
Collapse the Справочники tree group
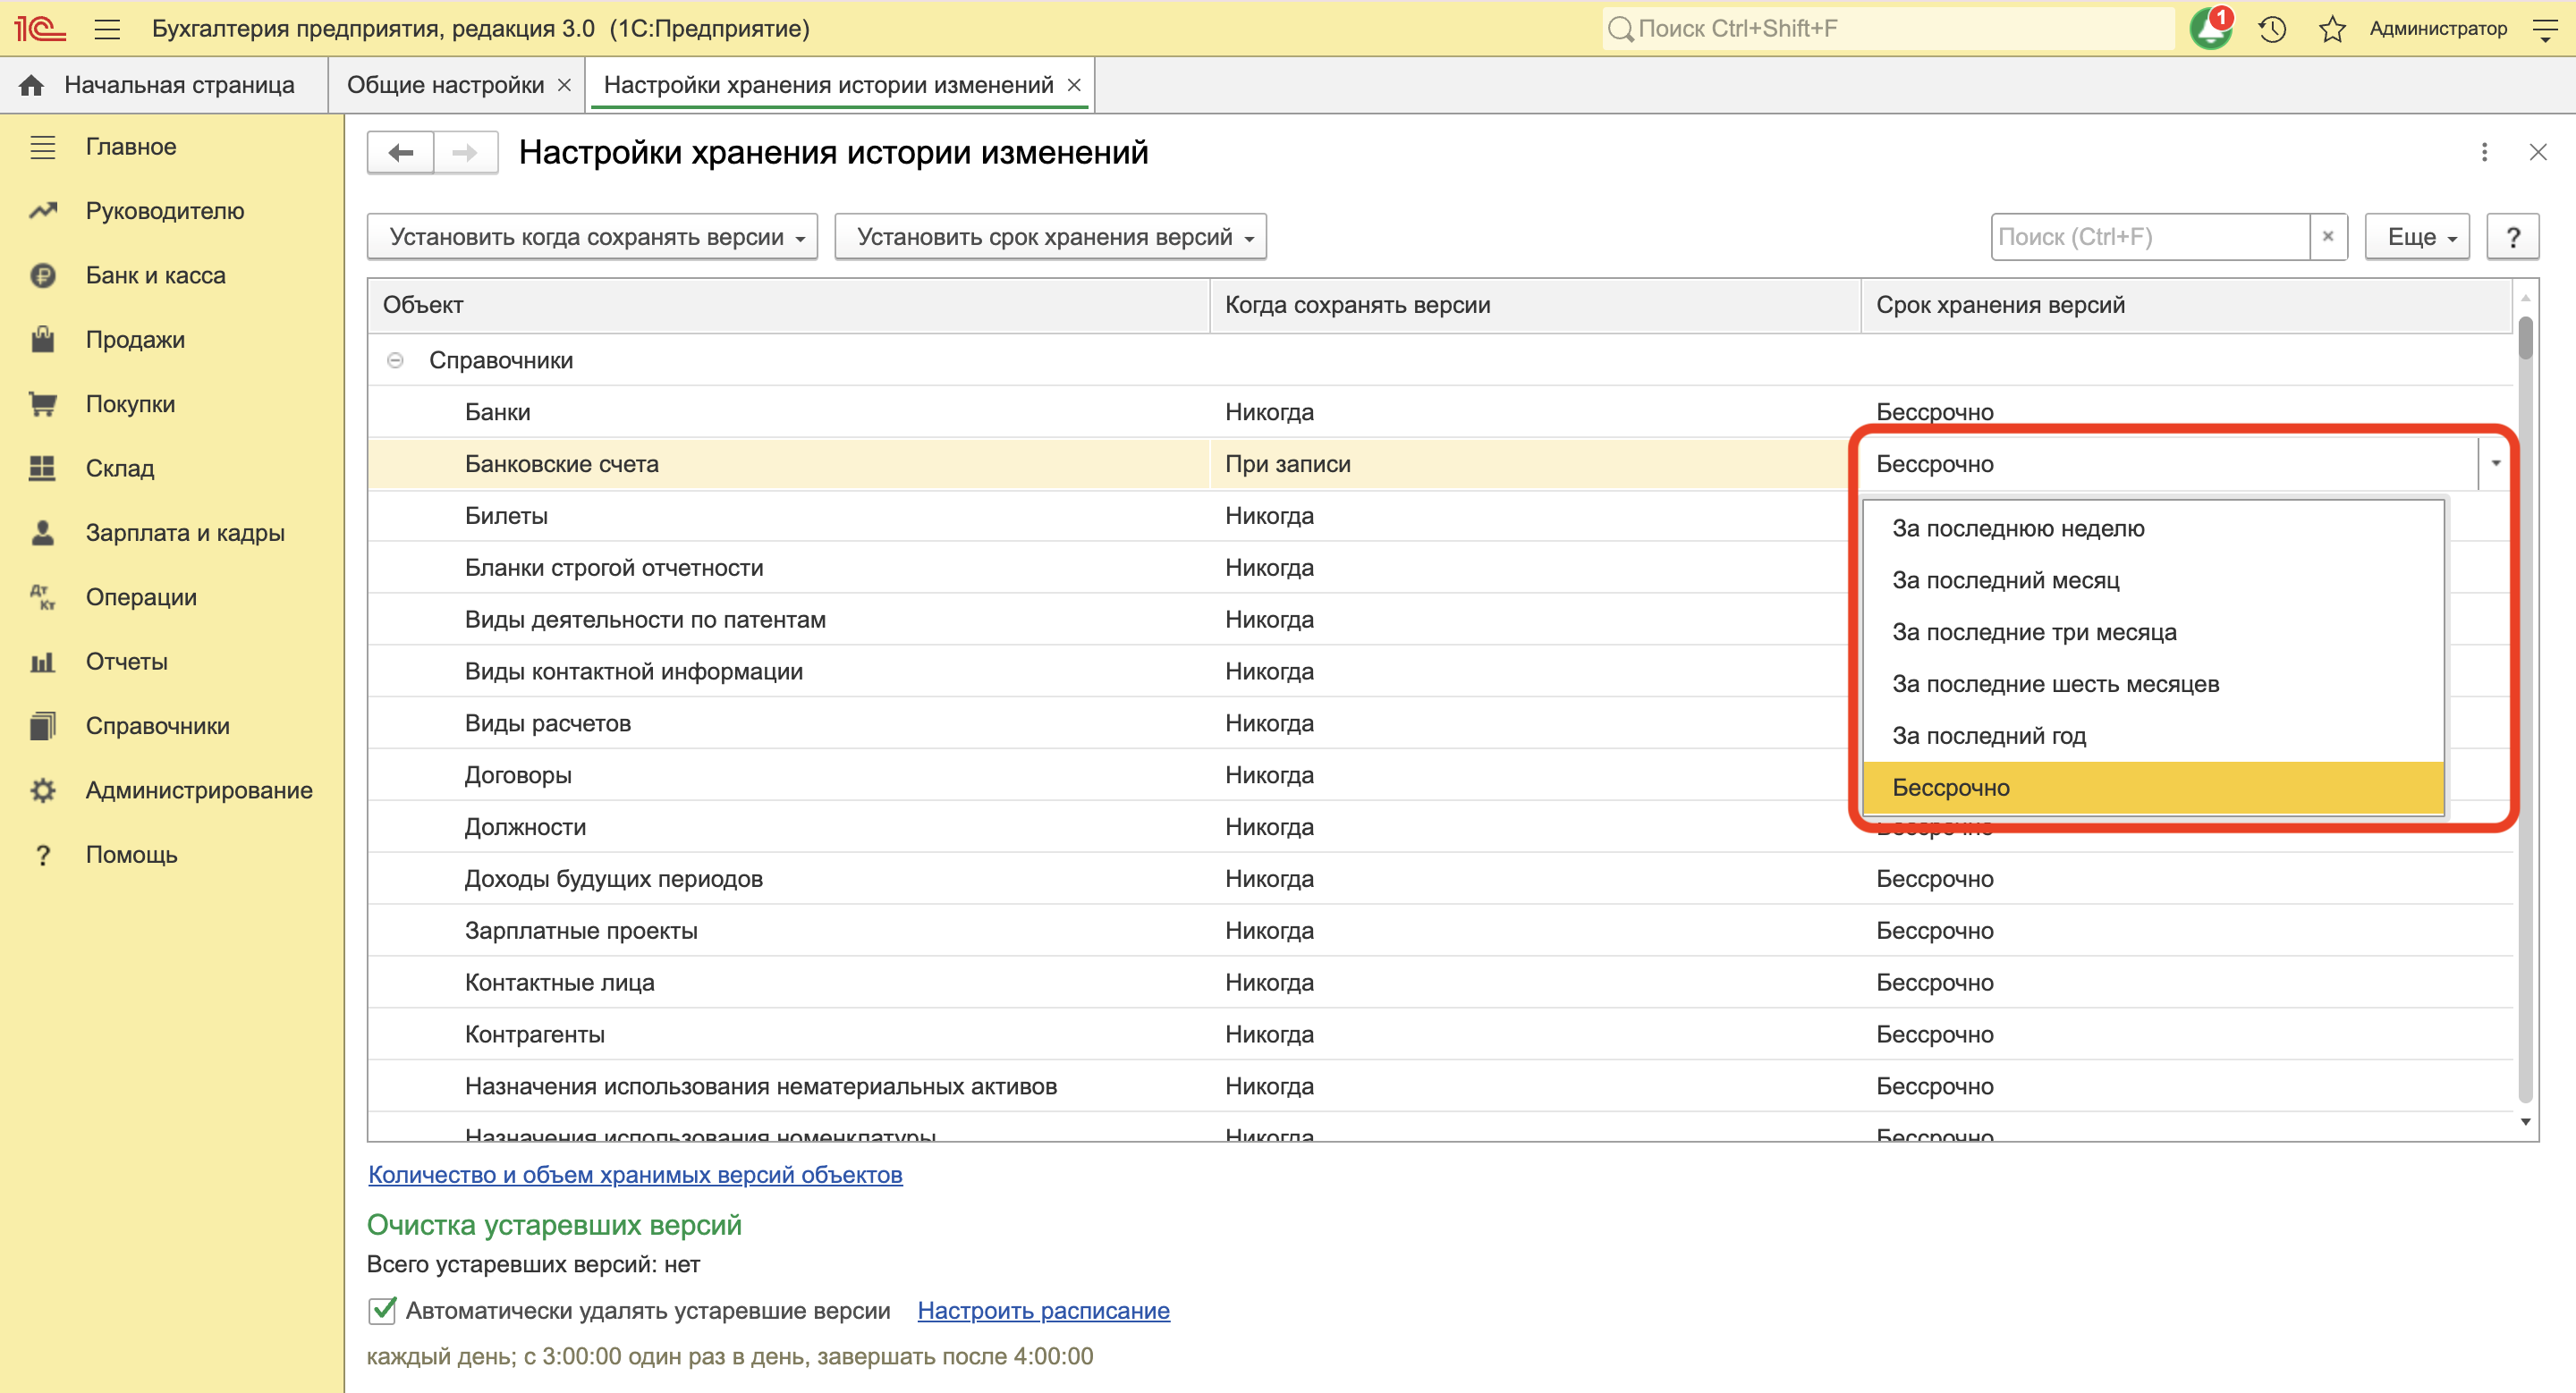pyautogui.click(x=396, y=359)
